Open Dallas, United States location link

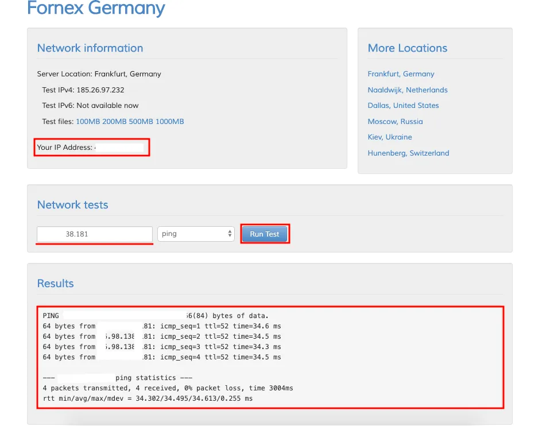click(403, 106)
